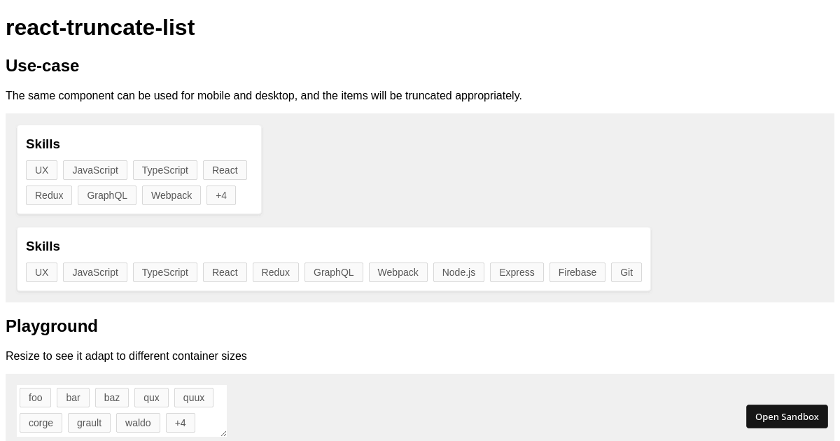Select the "Git" chip at the end of the list
This screenshot has height=441, width=840.
click(x=626, y=272)
